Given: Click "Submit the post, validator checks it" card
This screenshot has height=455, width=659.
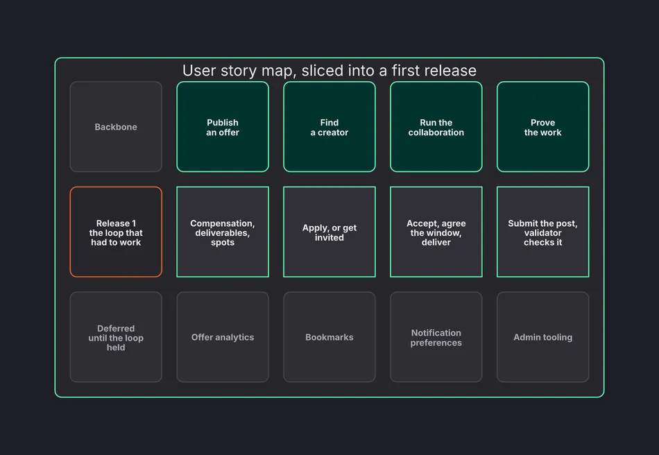Looking at the screenshot, I should [x=543, y=232].
